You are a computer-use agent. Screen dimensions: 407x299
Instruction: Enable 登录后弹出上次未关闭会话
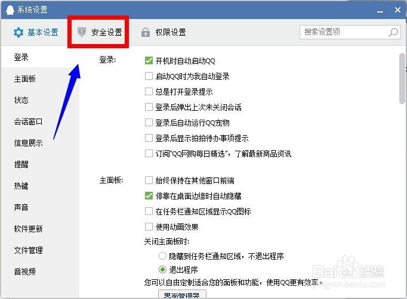click(149, 107)
